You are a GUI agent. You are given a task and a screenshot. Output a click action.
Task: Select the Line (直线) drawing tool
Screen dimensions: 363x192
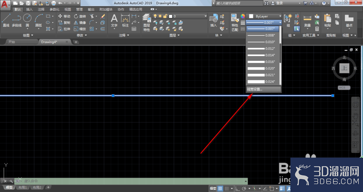(6, 21)
